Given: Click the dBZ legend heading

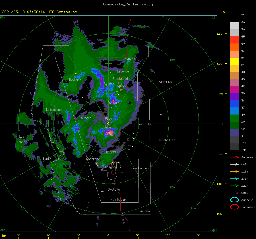Looking at the screenshot, I should 241,15.
